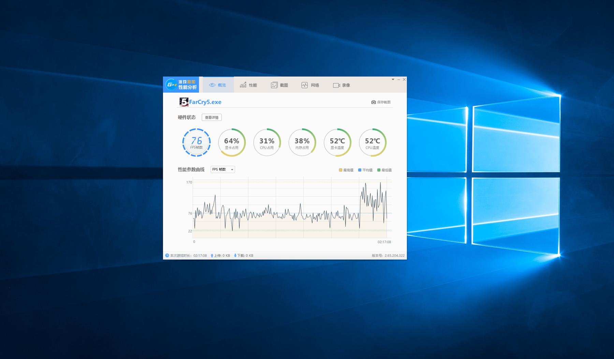Click the 52℃ 显卡温度 gauge
This screenshot has width=614, height=359.
click(337, 143)
